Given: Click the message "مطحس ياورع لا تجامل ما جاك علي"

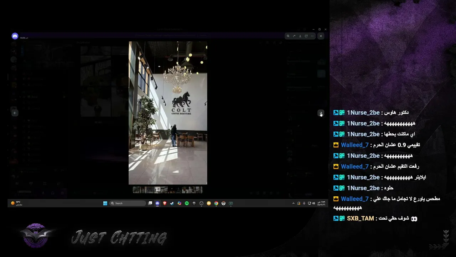Looking at the screenshot, I should click(407, 199).
